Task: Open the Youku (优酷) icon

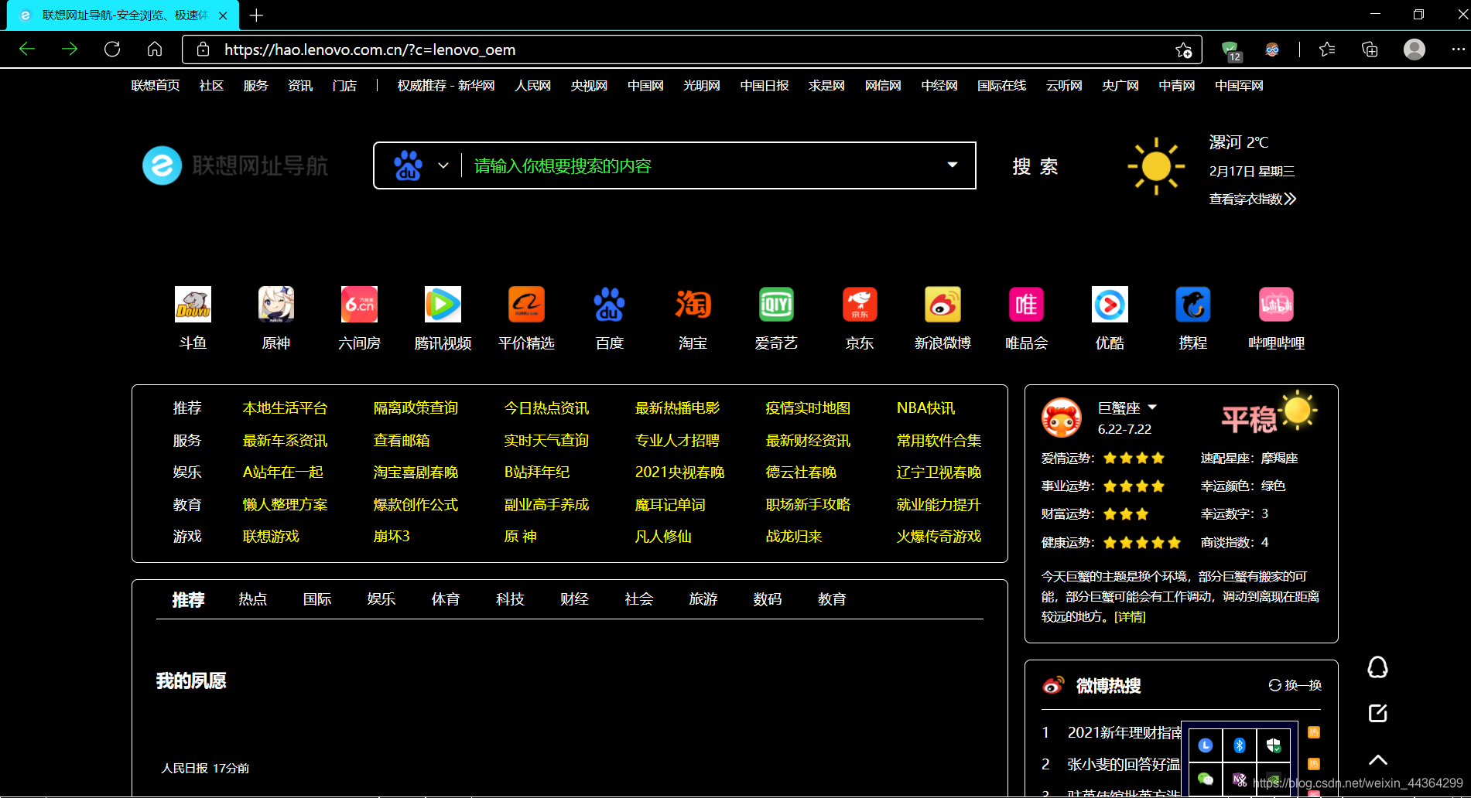Action: click(x=1110, y=304)
